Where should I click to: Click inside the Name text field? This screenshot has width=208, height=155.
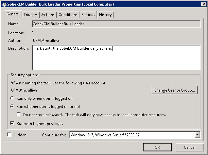[116, 24]
